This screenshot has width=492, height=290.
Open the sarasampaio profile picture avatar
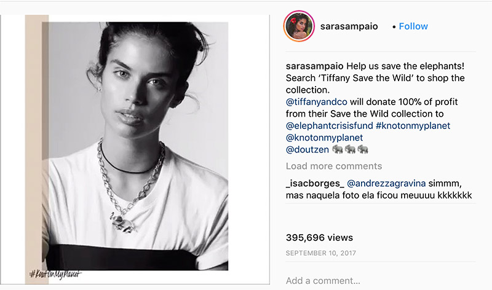point(299,26)
